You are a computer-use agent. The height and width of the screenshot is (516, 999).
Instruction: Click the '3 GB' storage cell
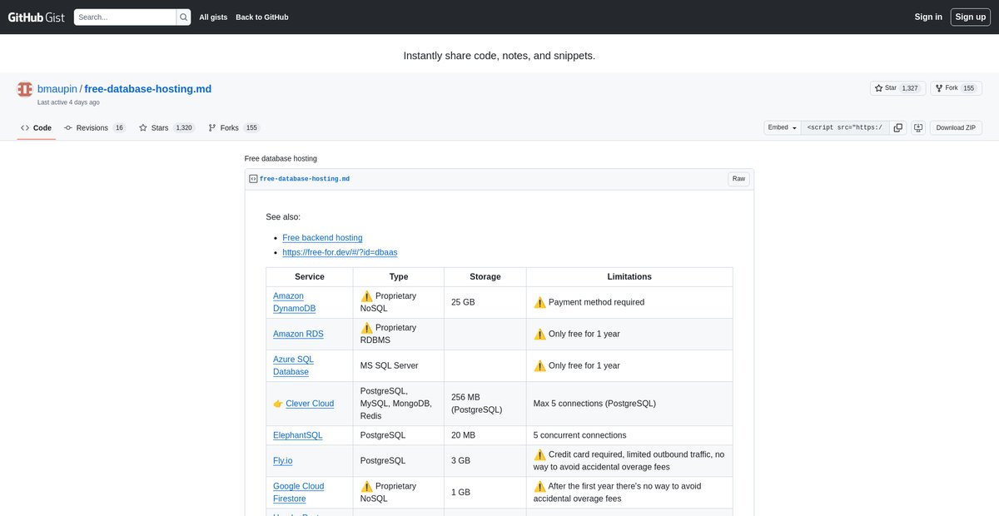pyautogui.click(x=485, y=460)
